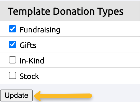The width and height of the screenshot is (140, 102).
Task: Enable the In-Kind checkbox
Action: tap(12, 60)
